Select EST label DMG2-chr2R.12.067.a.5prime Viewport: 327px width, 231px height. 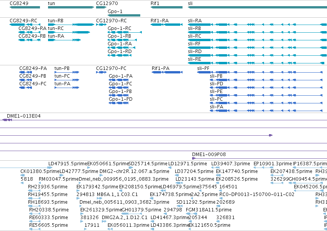134,171
